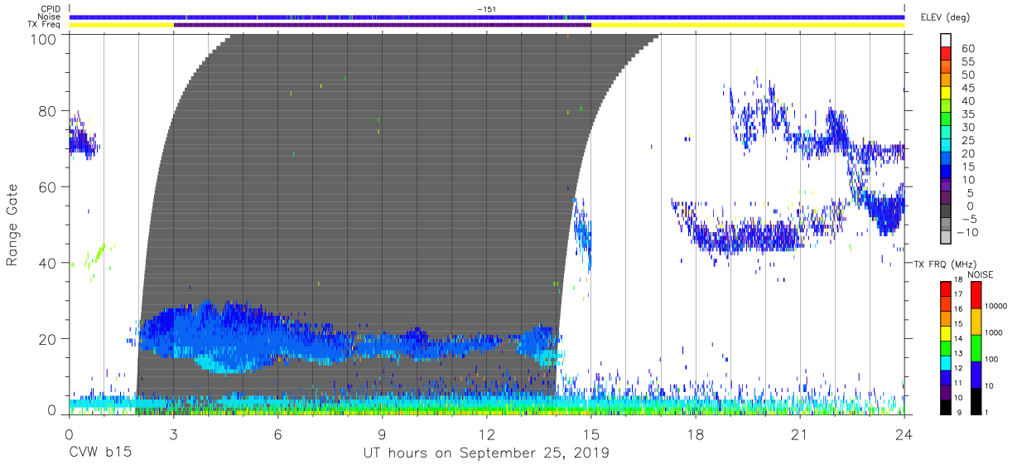Click the purple segment of the TX Freq bar
1017x470 pixels.
pos(383,25)
